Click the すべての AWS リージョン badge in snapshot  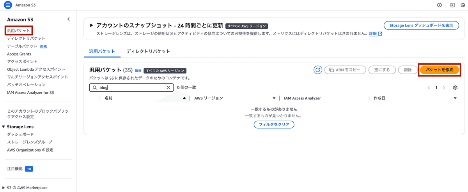246,26
